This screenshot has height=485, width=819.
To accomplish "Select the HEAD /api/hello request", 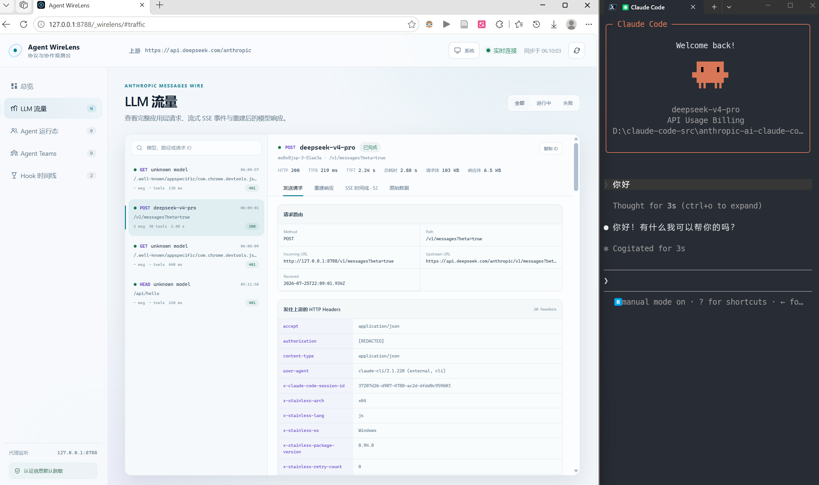I will [196, 293].
